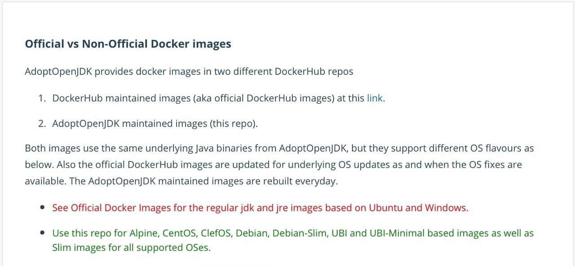The image size is (575, 266).
Task: Open the "link" hyperlink to official DockerHub images
Action: point(375,98)
